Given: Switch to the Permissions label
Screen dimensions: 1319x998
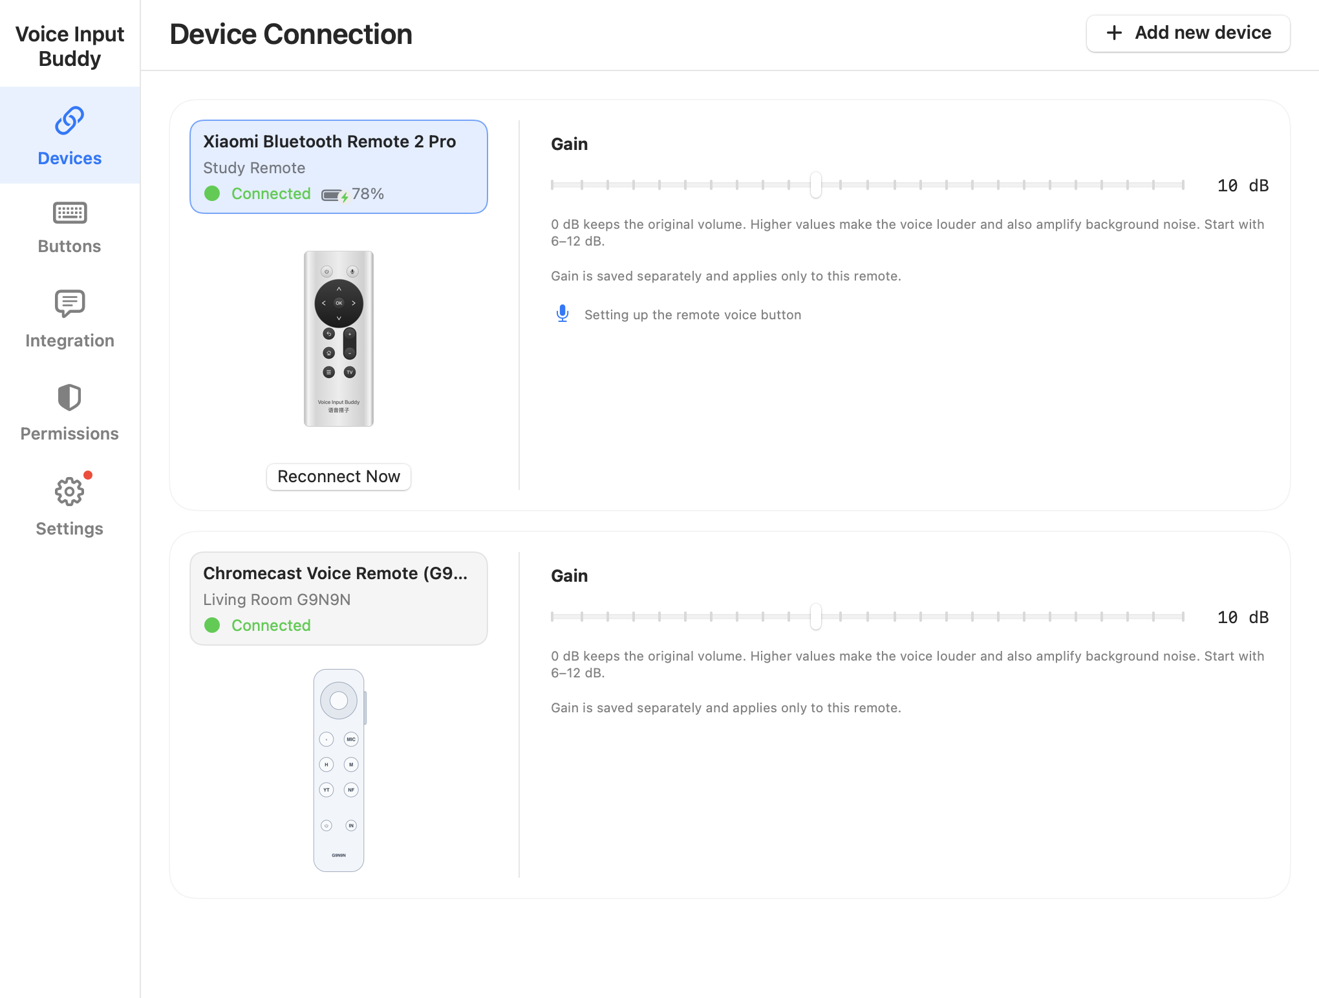Looking at the screenshot, I should click(70, 434).
